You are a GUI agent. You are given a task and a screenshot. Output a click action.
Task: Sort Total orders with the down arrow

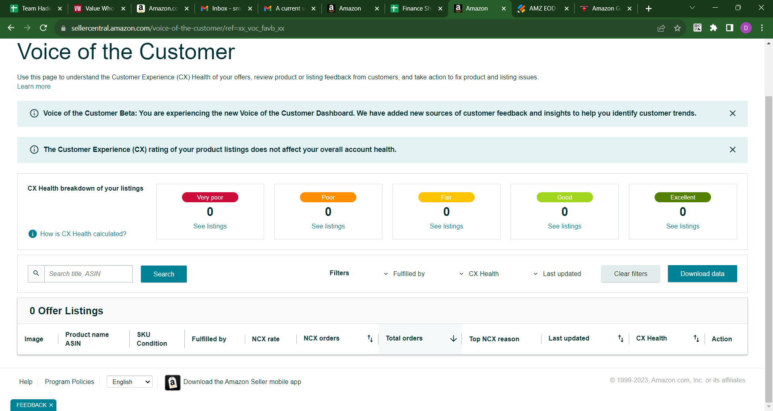(x=453, y=339)
